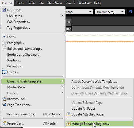Image resolution: width=134 pixels, height=128 pixels.
Task: Click the Background paint bucket icon
Action: [x=4, y=99]
